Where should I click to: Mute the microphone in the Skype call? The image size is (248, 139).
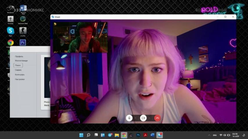coord(129,118)
